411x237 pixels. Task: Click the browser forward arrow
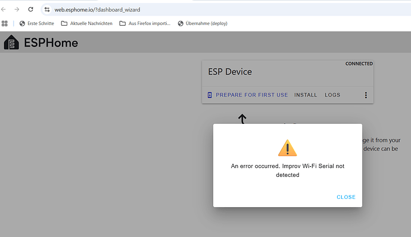[x=17, y=10]
